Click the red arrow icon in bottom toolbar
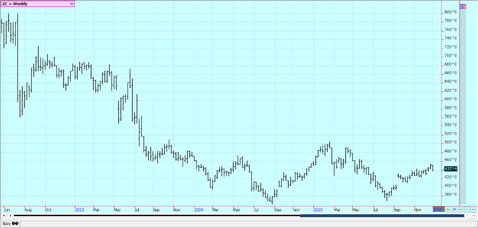The height and width of the screenshot is (228, 478). click(x=448, y=209)
